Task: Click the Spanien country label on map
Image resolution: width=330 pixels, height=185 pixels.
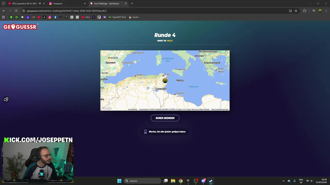Action: point(110,62)
